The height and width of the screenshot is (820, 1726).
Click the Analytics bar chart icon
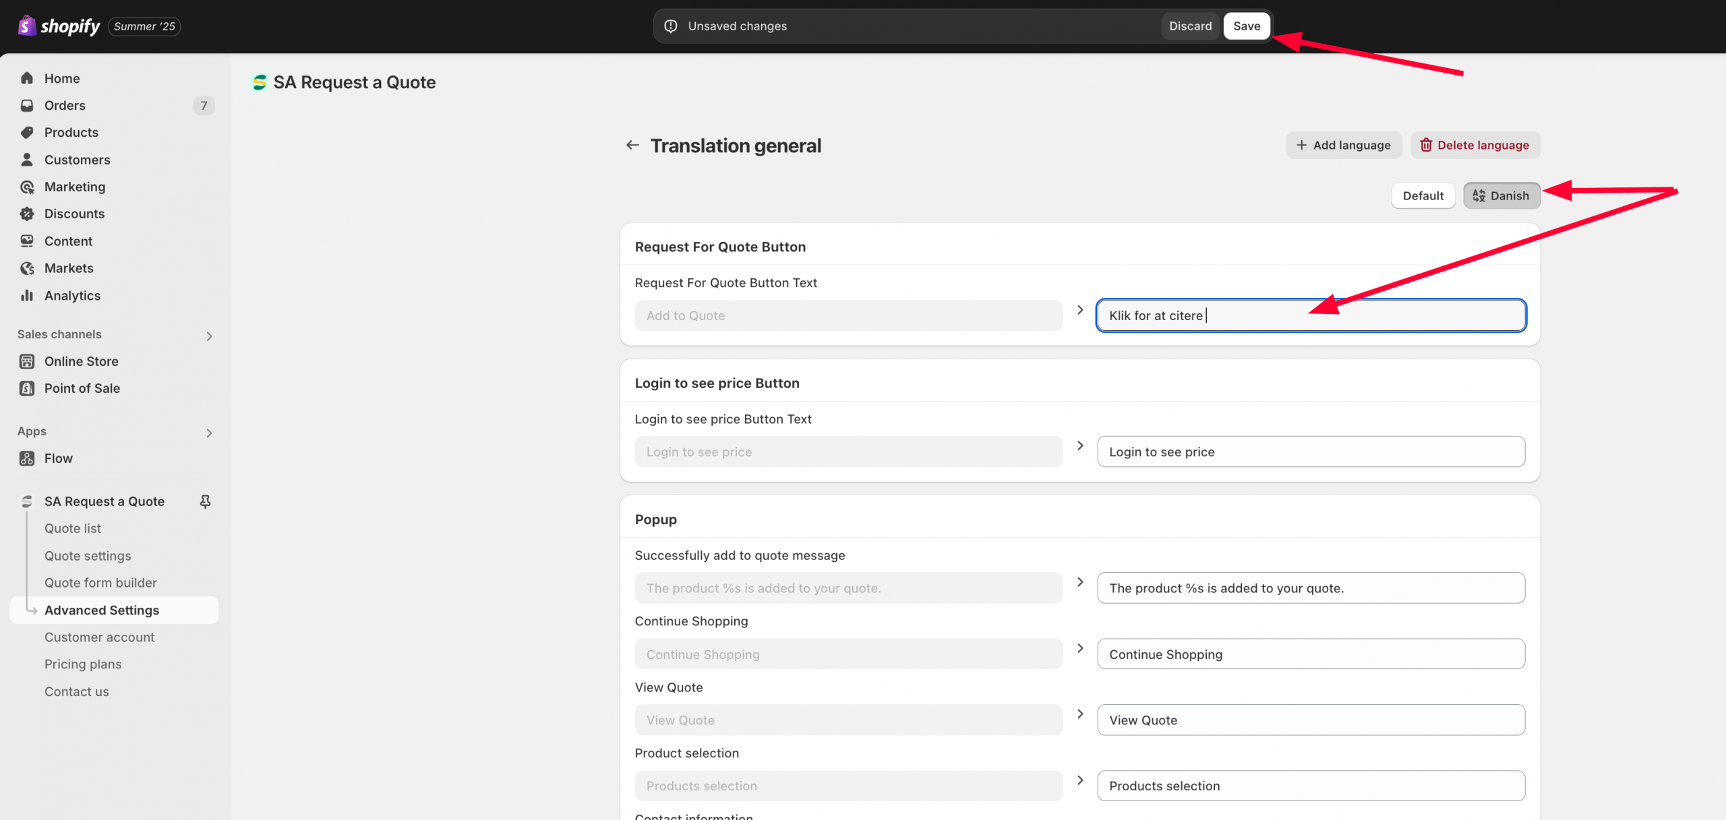tap(27, 295)
